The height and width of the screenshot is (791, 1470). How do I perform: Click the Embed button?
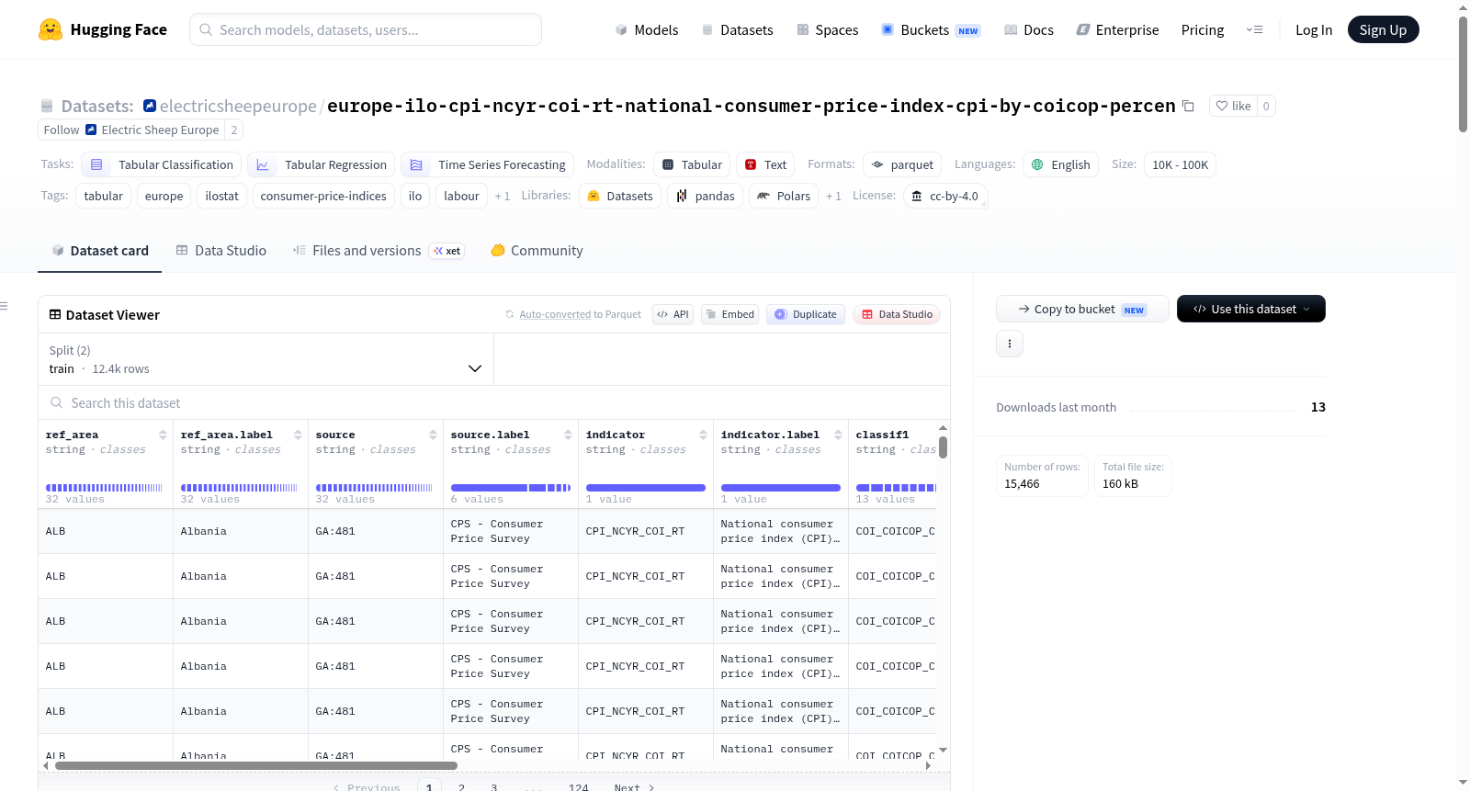(x=729, y=314)
